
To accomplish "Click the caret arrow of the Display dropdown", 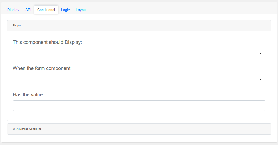I will 260,53.
